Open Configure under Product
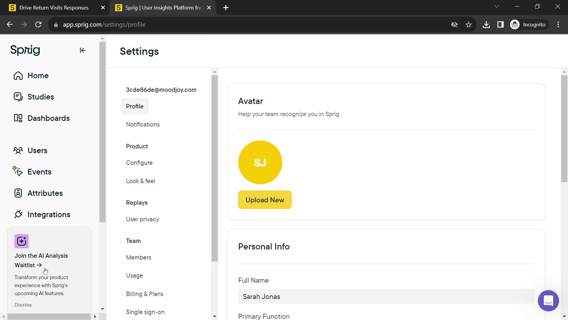This screenshot has height=320, width=568. [x=139, y=163]
